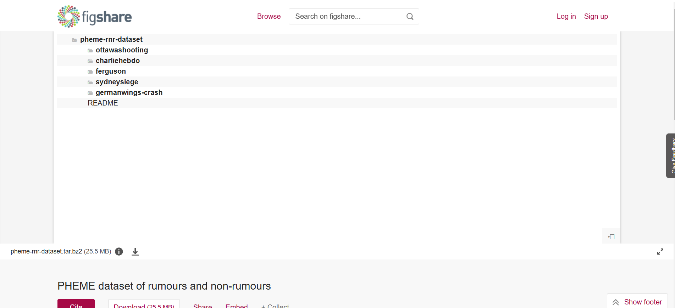Click the Show footer button
The height and width of the screenshot is (308, 675).
[x=637, y=302]
